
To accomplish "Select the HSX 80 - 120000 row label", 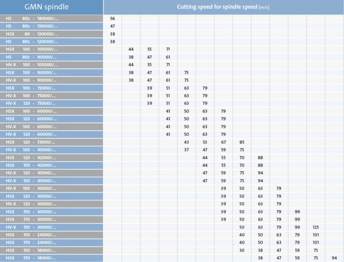I will [x=51, y=34].
